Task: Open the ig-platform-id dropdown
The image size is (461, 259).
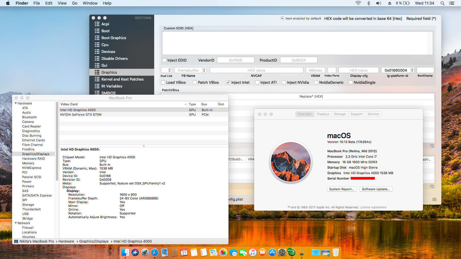Action: click(x=412, y=70)
